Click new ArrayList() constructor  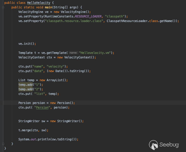(x=53, y=80)
